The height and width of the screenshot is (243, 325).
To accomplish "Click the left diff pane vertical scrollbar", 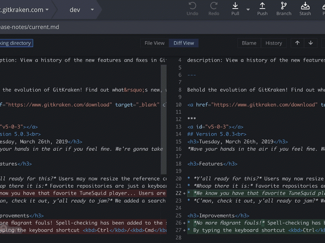I will click(164, 119).
